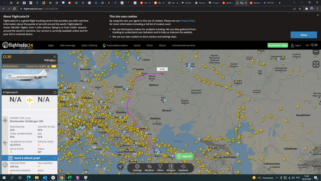Viewport: 321px width, 181px height.
Task: Open Excel from the taskbar
Action: point(69,177)
